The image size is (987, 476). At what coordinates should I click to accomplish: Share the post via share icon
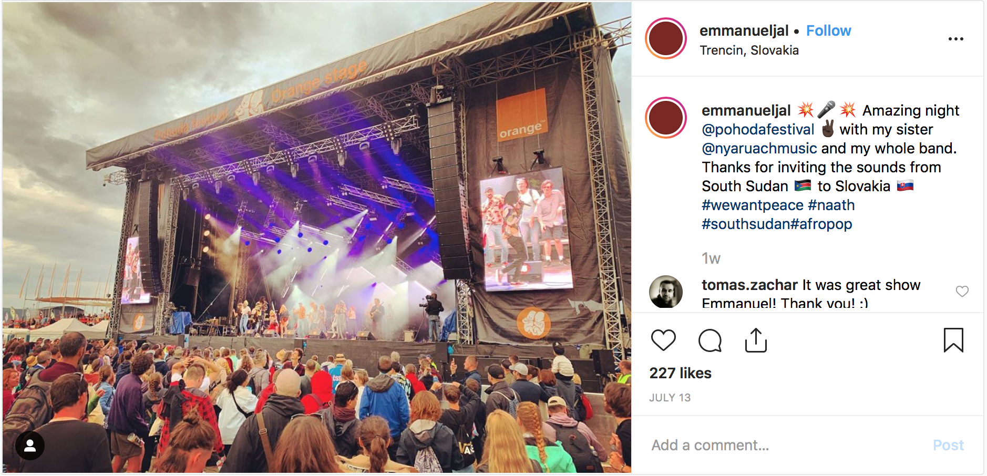756,340
